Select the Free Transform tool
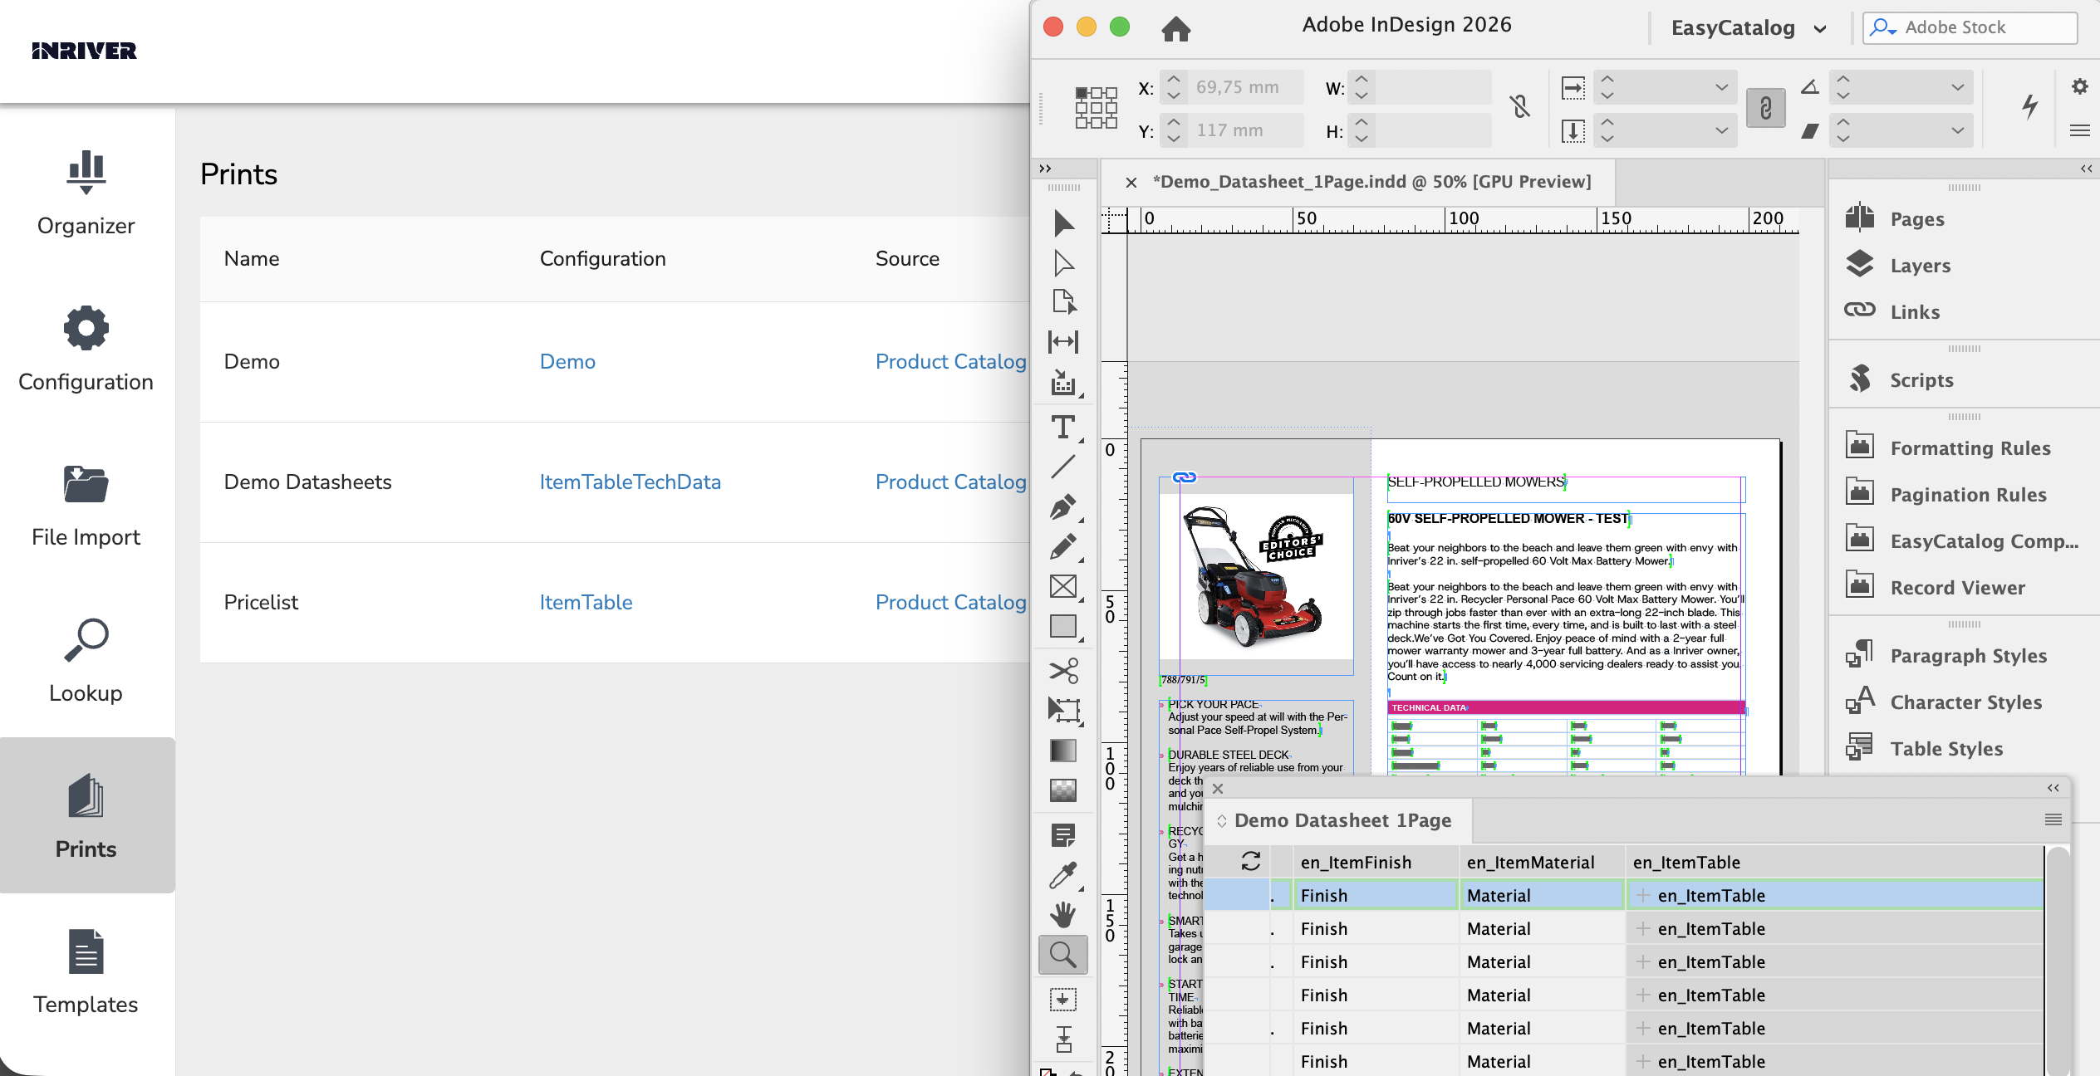Viewport: 2100px width, 1076px height. tap(1063, 710)
